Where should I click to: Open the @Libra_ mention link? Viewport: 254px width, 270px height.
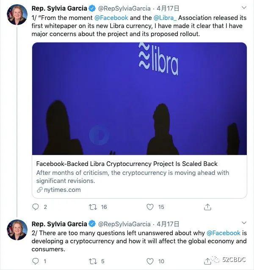point(166,17)
